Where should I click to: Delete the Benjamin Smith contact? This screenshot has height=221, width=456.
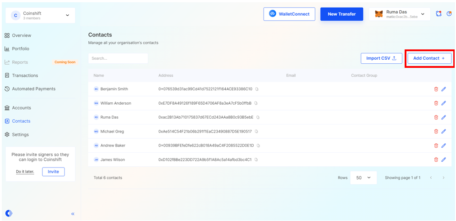pos(436,89)
